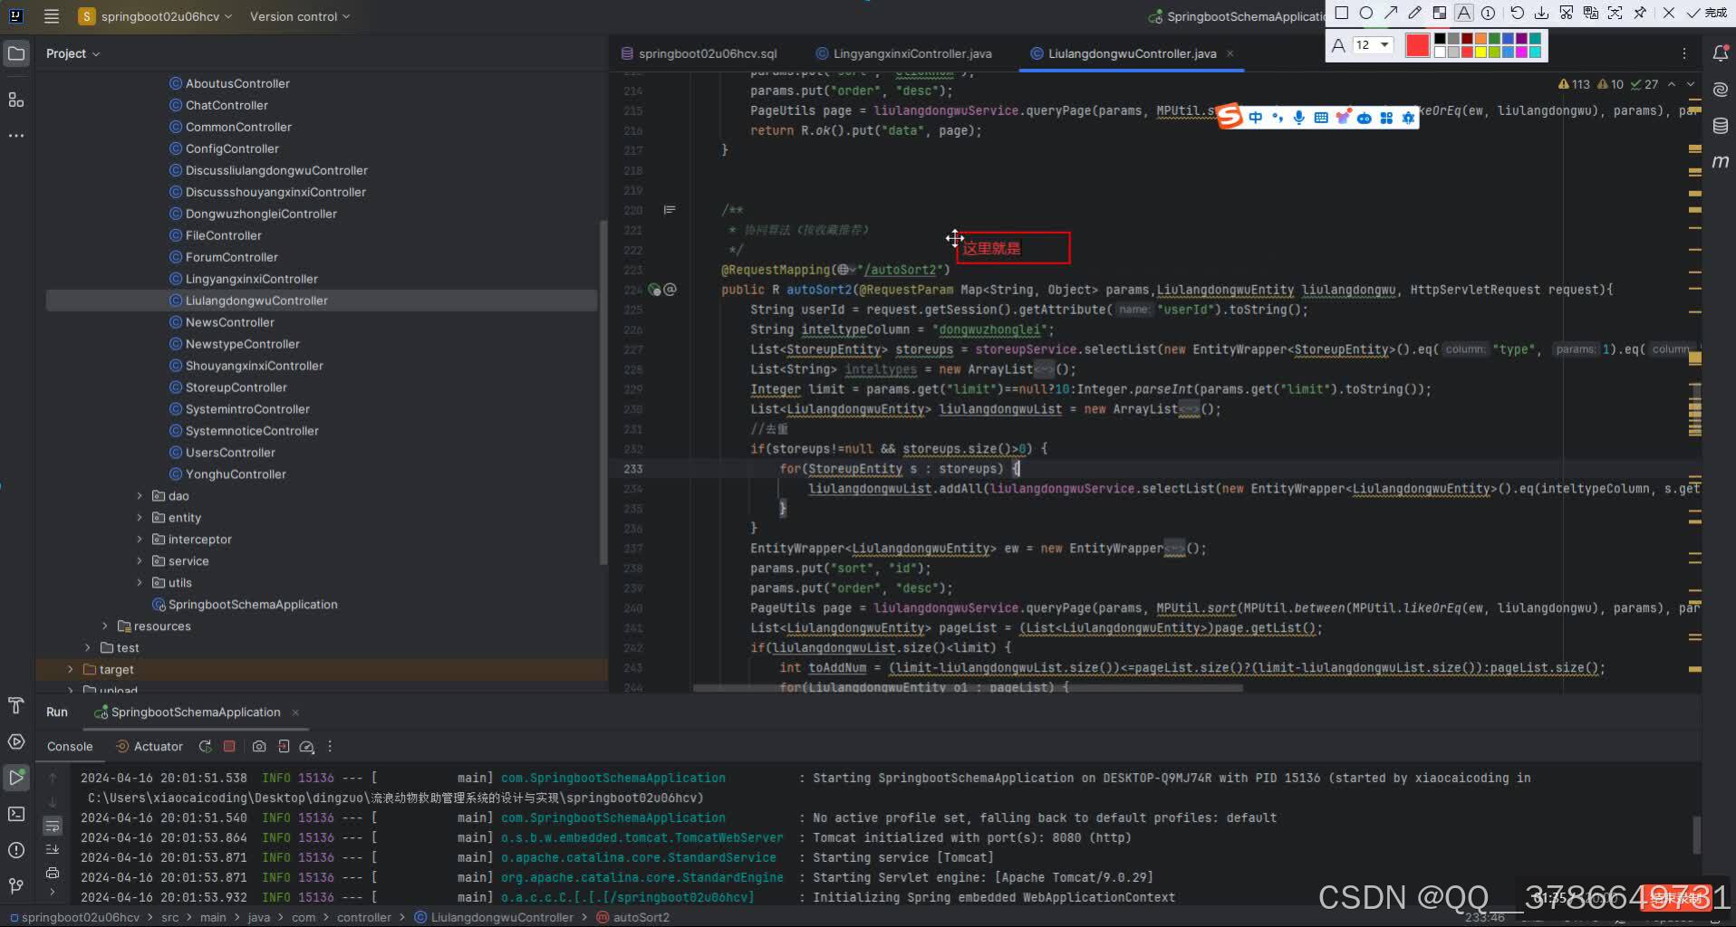Screen dimensions: 1736x927
Task: Switch to springboot02u06hcv.sql tab
Action: (x=699, y=53)
